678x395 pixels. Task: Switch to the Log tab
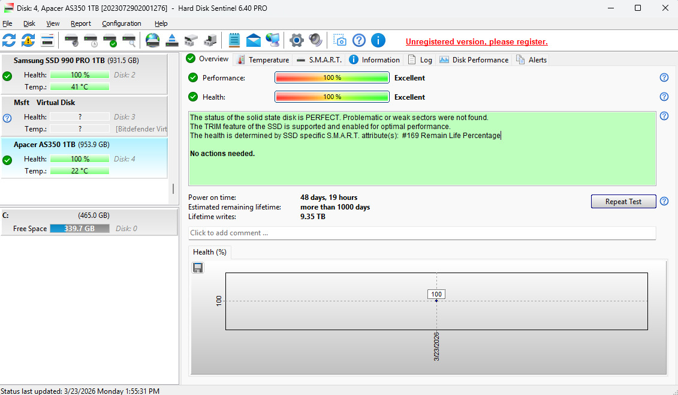pos(420,60)
